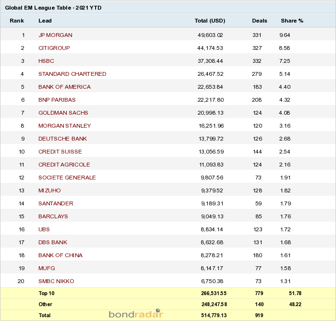Image resolution: width=336 pixels, height=321 pixels.
Task: Select the DBS BANK link
Action: pyautogui.click(x=53, y=242)
